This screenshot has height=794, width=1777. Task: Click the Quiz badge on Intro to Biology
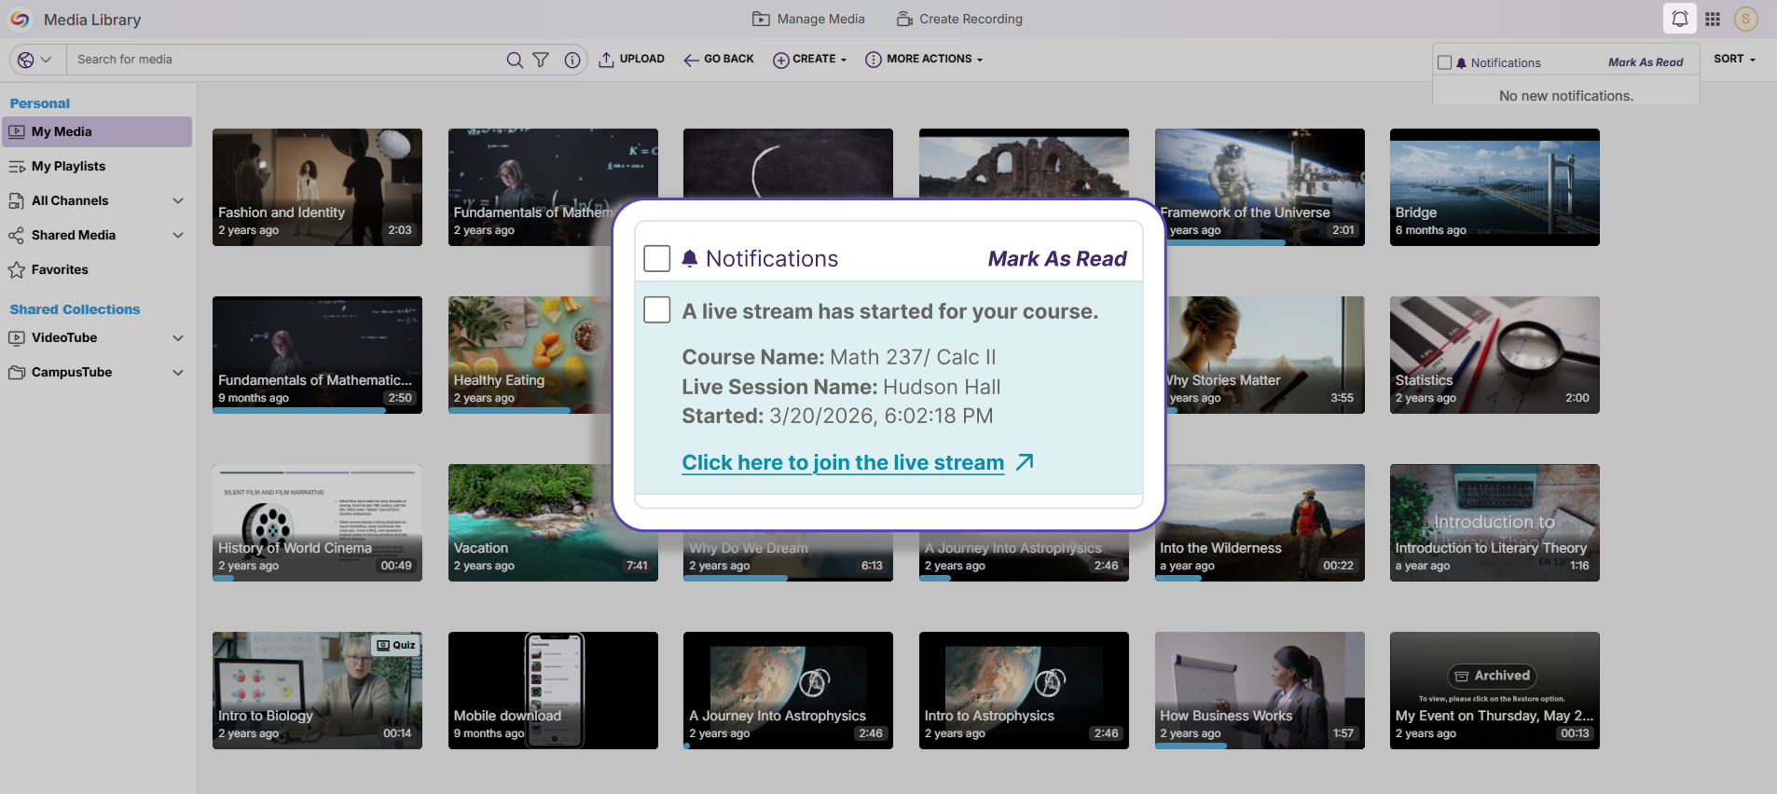(x=396, y=645)
